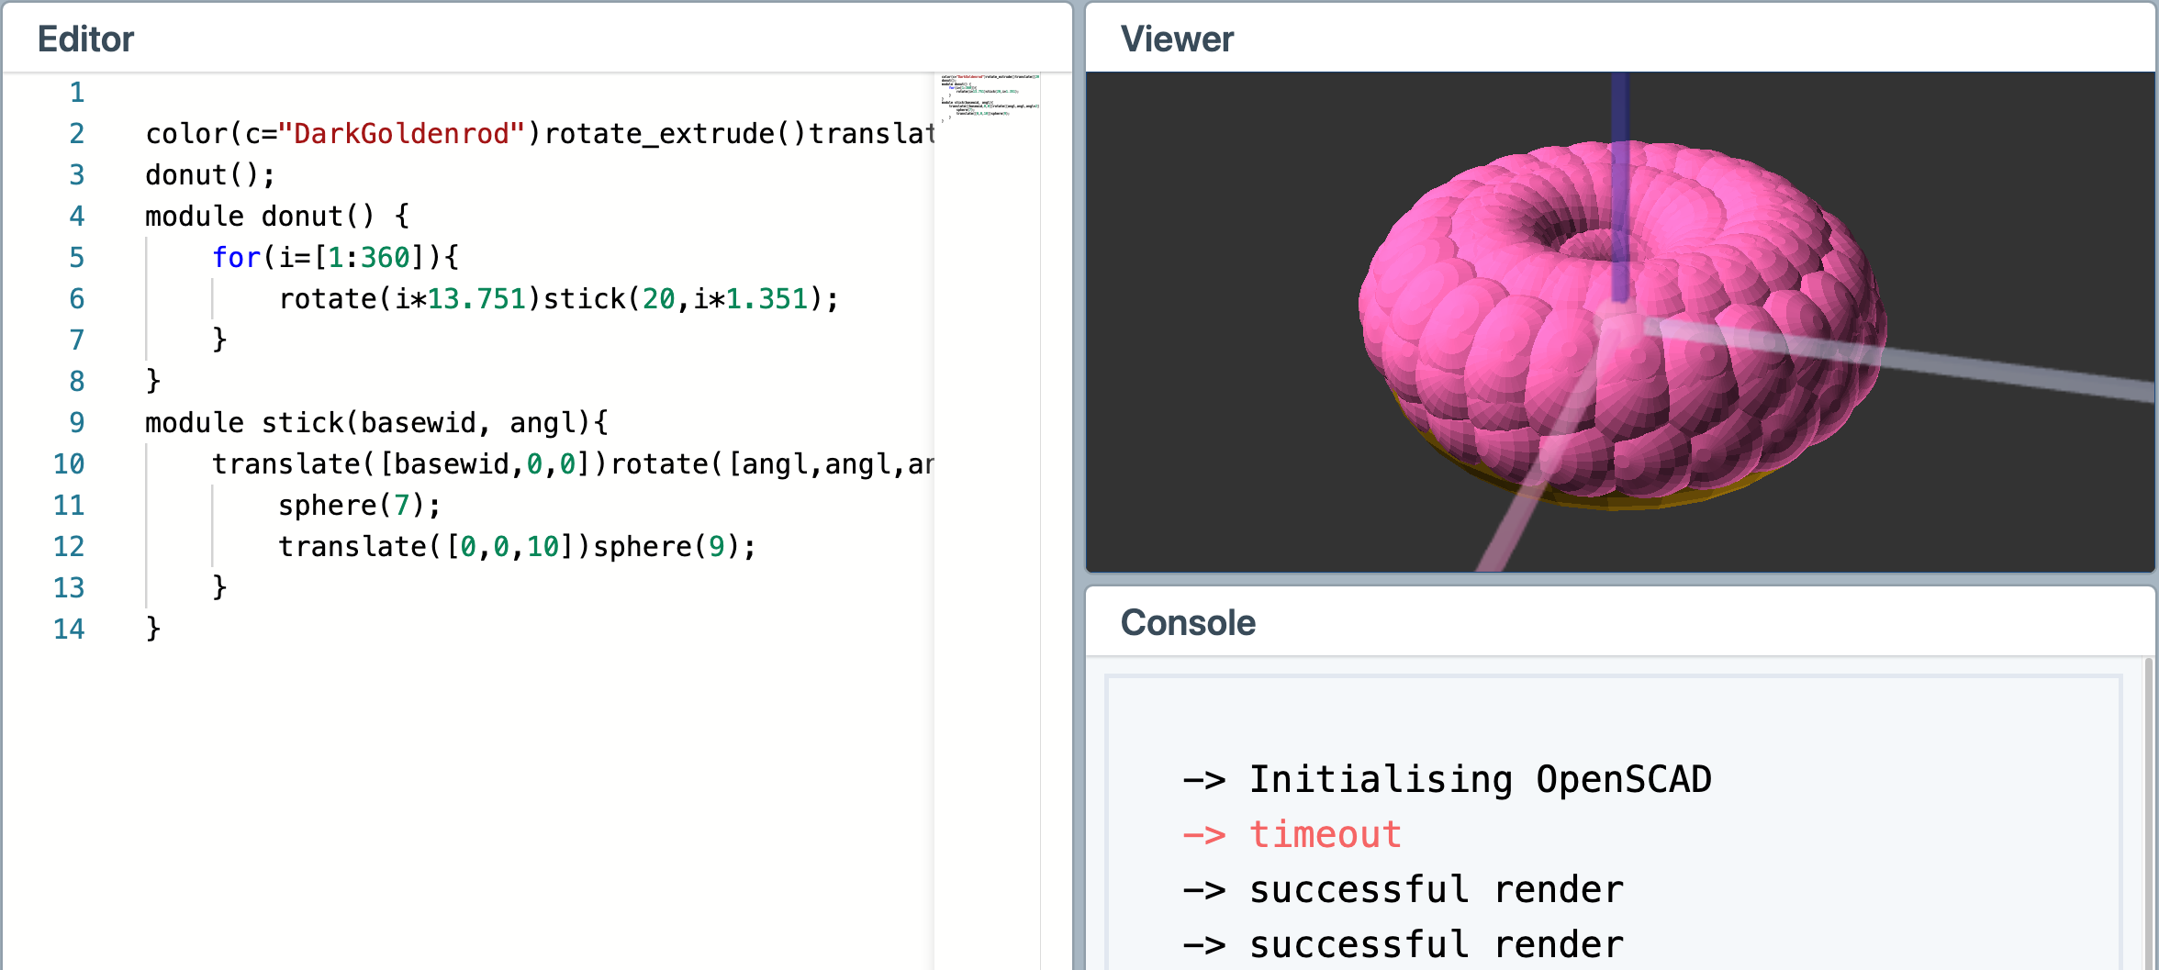Click the Console panel title

1188,623
